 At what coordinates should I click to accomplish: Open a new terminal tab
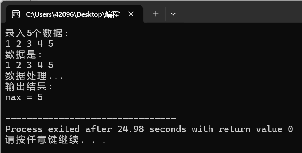(x=155, y=14)
